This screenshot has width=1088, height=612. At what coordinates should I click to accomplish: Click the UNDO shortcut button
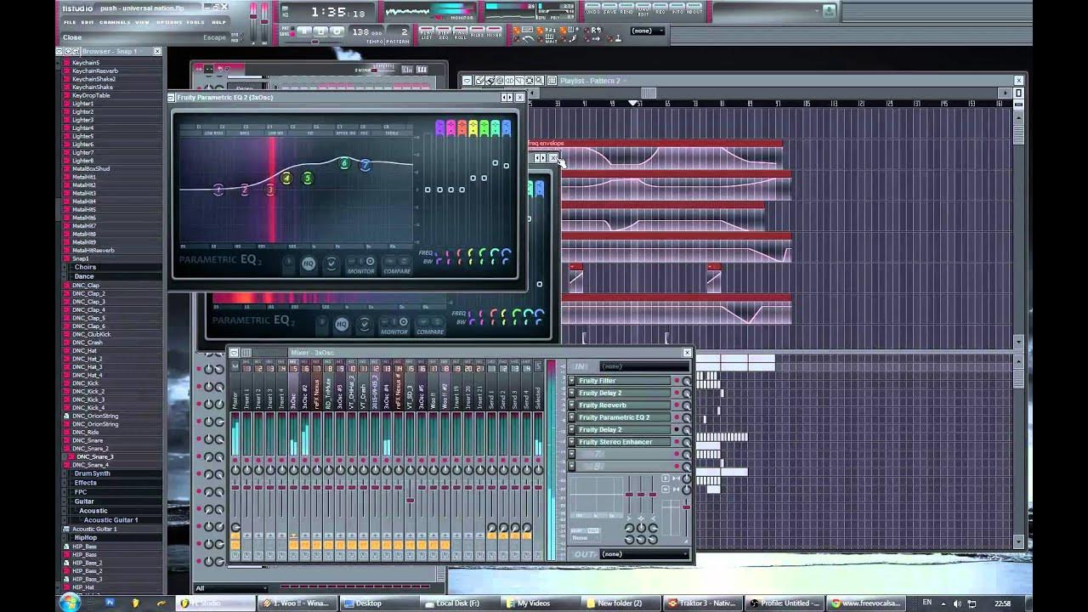click(x=592, y=9)
